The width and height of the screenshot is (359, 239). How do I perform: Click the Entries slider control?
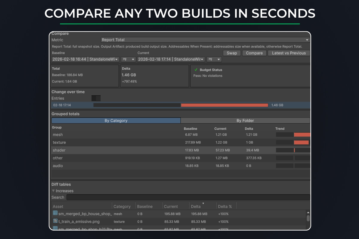tap(96, 98)
